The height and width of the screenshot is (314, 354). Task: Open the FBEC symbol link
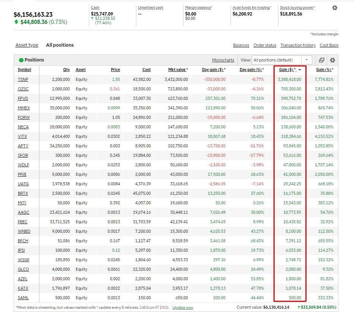pos(22,222)
